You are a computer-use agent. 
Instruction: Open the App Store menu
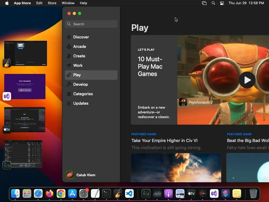tap(22, 3)
